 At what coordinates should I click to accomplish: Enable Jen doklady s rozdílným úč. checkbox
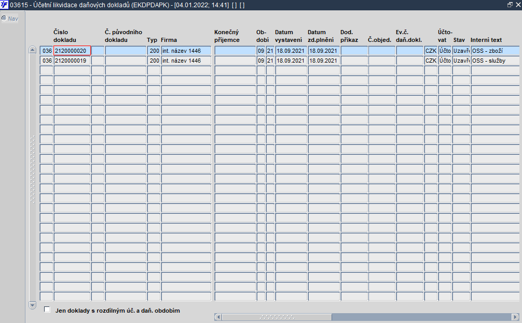click(x=47, y=310)
